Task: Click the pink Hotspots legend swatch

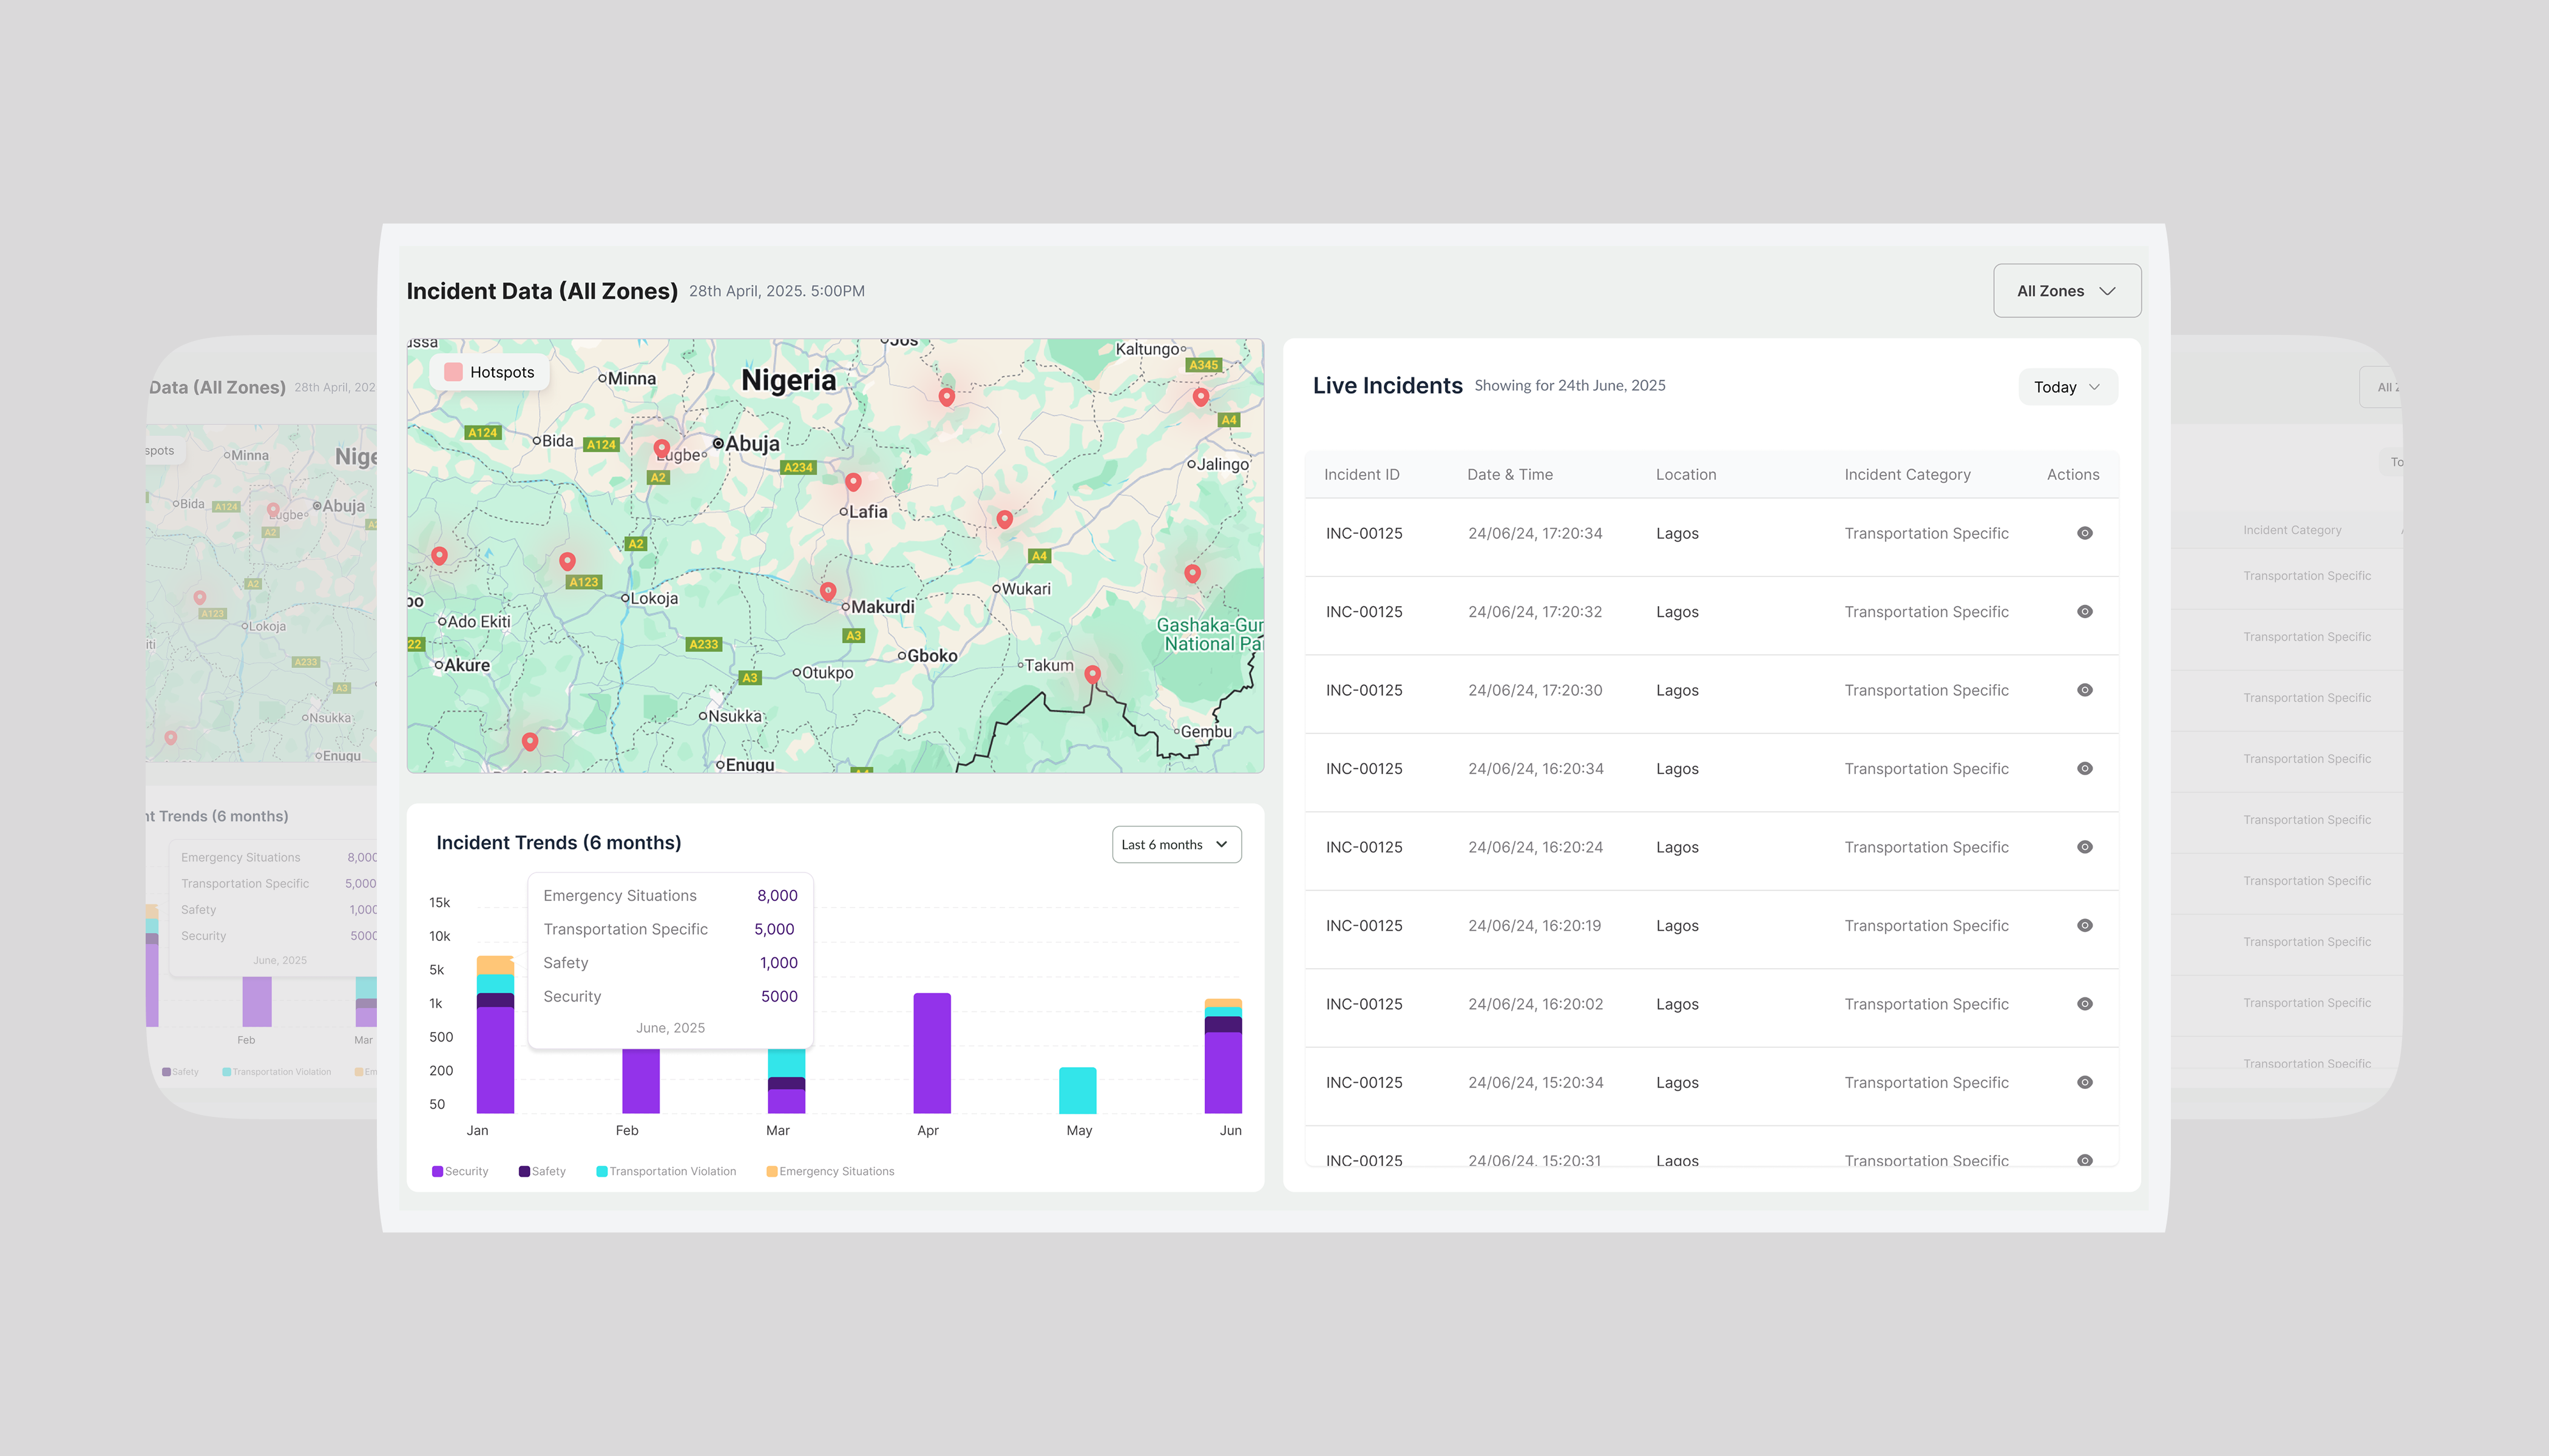Action: [453, 372]
